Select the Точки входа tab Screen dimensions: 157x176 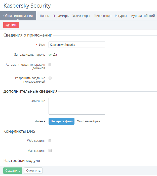(x=102, y=16)
